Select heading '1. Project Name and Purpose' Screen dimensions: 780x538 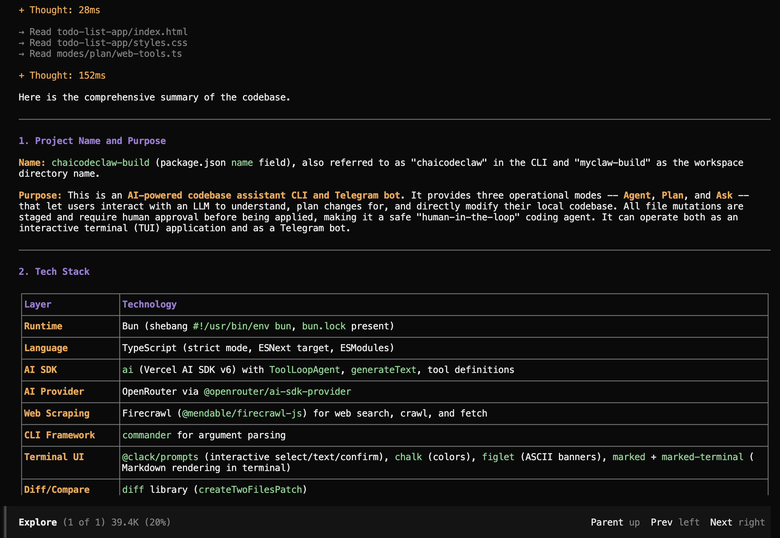pyautogui.click(x=92, y=141)
